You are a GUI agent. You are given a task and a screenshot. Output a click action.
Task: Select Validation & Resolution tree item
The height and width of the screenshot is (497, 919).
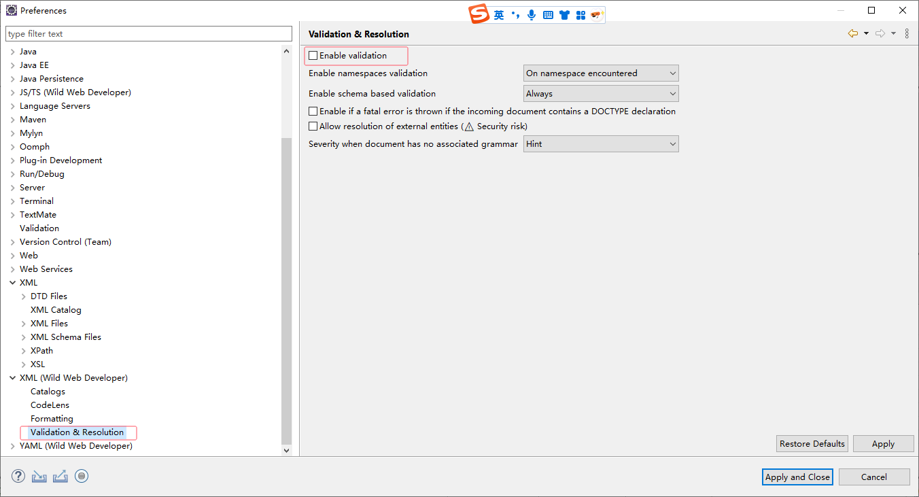point(77,432)
